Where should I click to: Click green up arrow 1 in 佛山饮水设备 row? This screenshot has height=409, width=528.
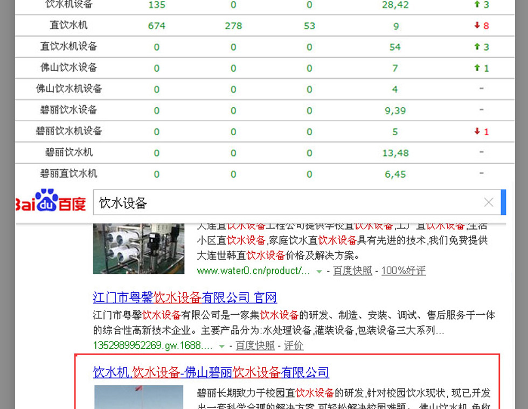click(x=482, y=68)
